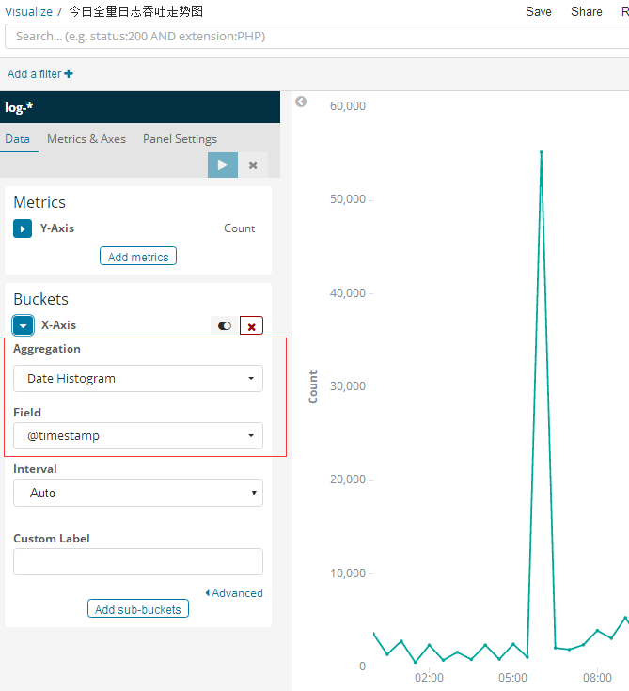
Task: Click the visualization title 今日全量日志吞吐走势图
Action: pos(136,11)
